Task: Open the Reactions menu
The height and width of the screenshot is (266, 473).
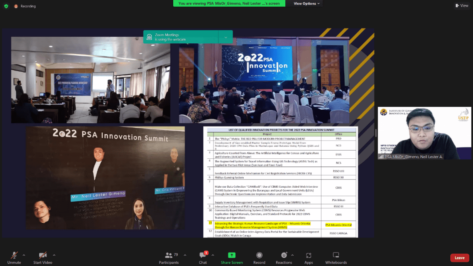Action: pos(284,258)
